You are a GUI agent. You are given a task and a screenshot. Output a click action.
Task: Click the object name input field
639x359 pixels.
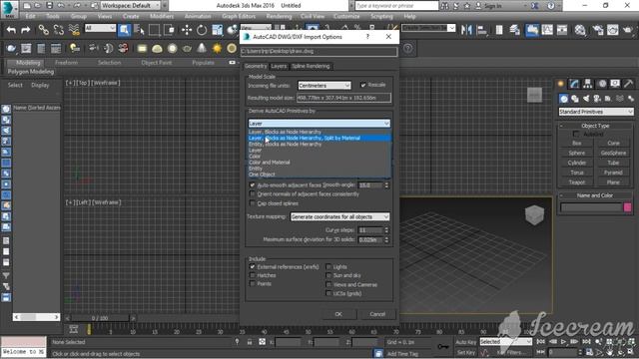[591, 207]
